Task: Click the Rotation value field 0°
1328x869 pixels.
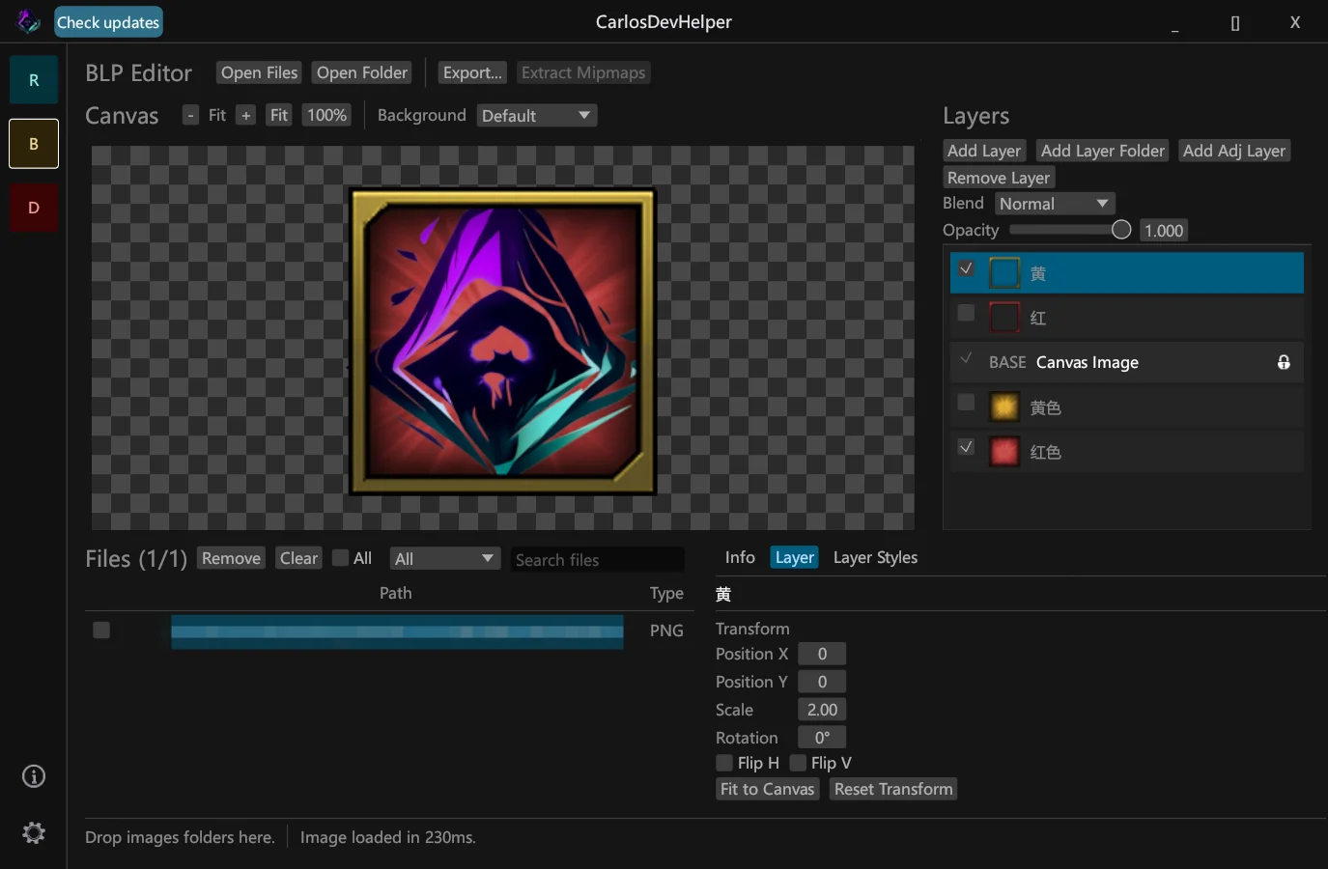Action: coord(822,738)
